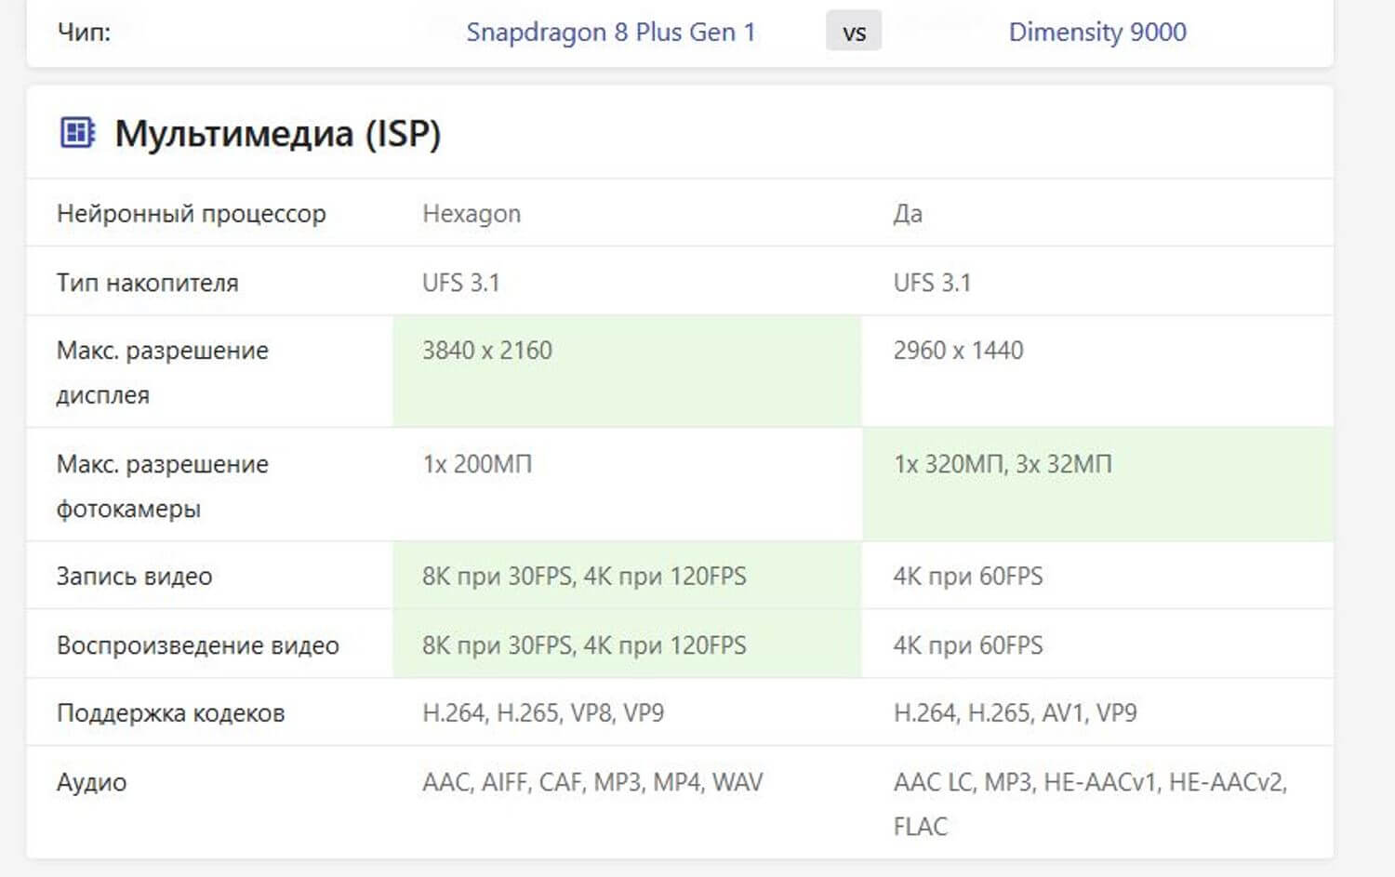
Task: Select the H.264, H.265, VP8, VP9 codecs
Action: 543,712
